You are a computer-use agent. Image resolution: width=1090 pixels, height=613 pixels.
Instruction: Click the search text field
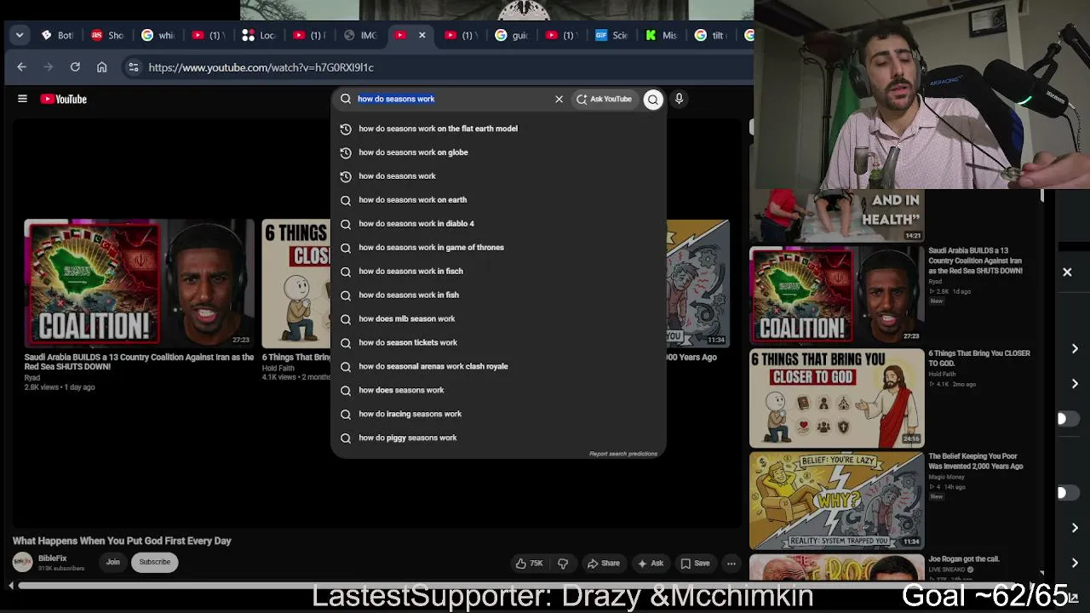[x=451, y=99]
